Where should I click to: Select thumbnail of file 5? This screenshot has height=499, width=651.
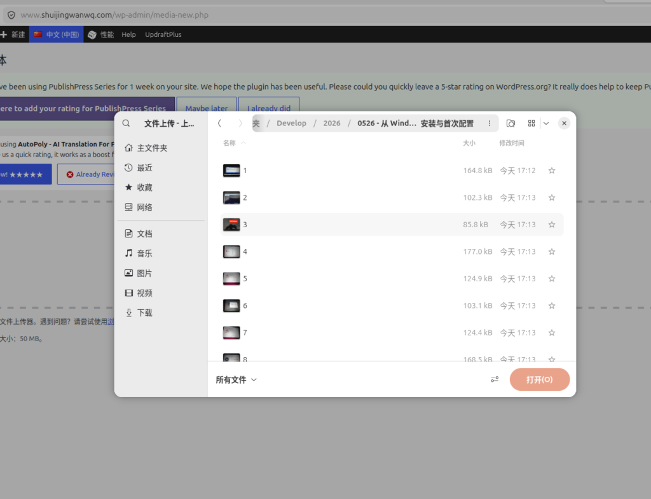click(231, 279)
